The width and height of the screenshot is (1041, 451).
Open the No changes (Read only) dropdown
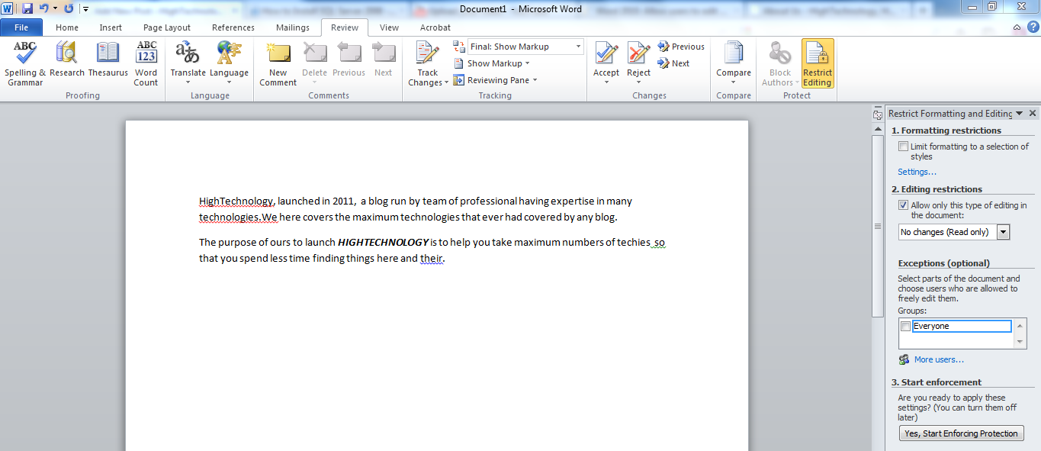1003,232
